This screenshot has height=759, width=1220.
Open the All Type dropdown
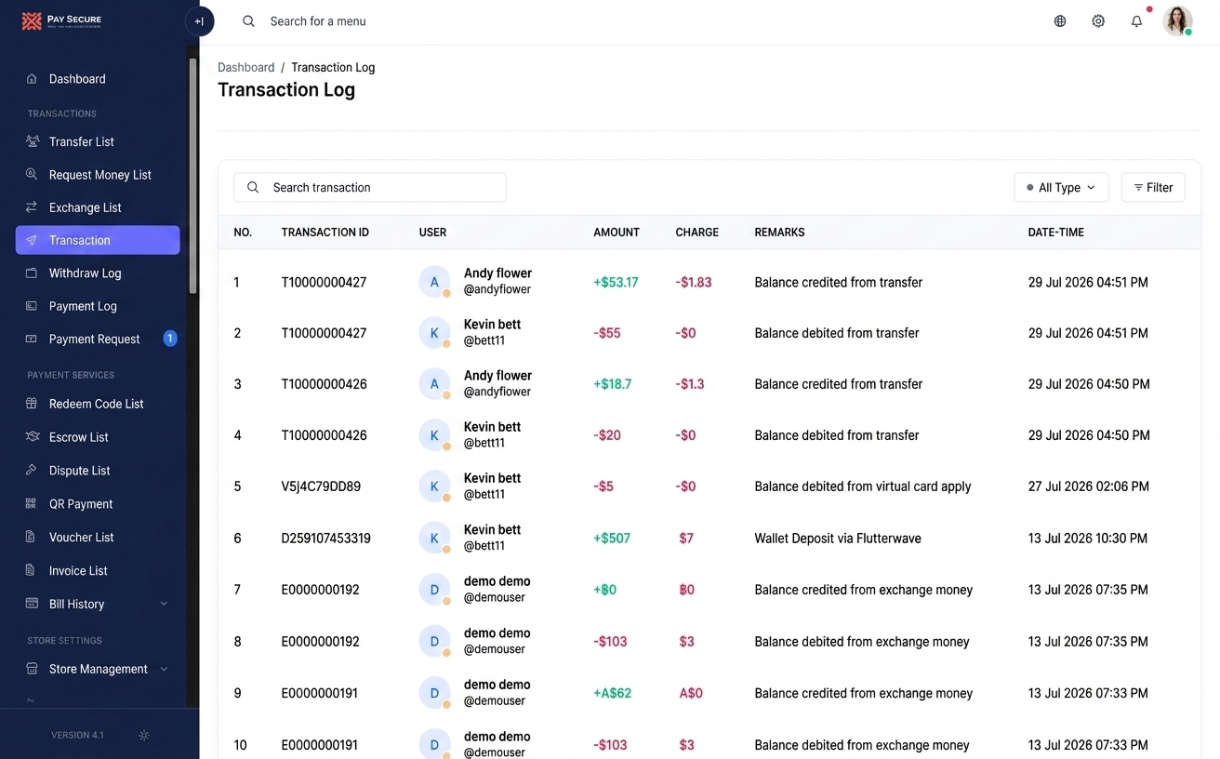point(1061,187)
